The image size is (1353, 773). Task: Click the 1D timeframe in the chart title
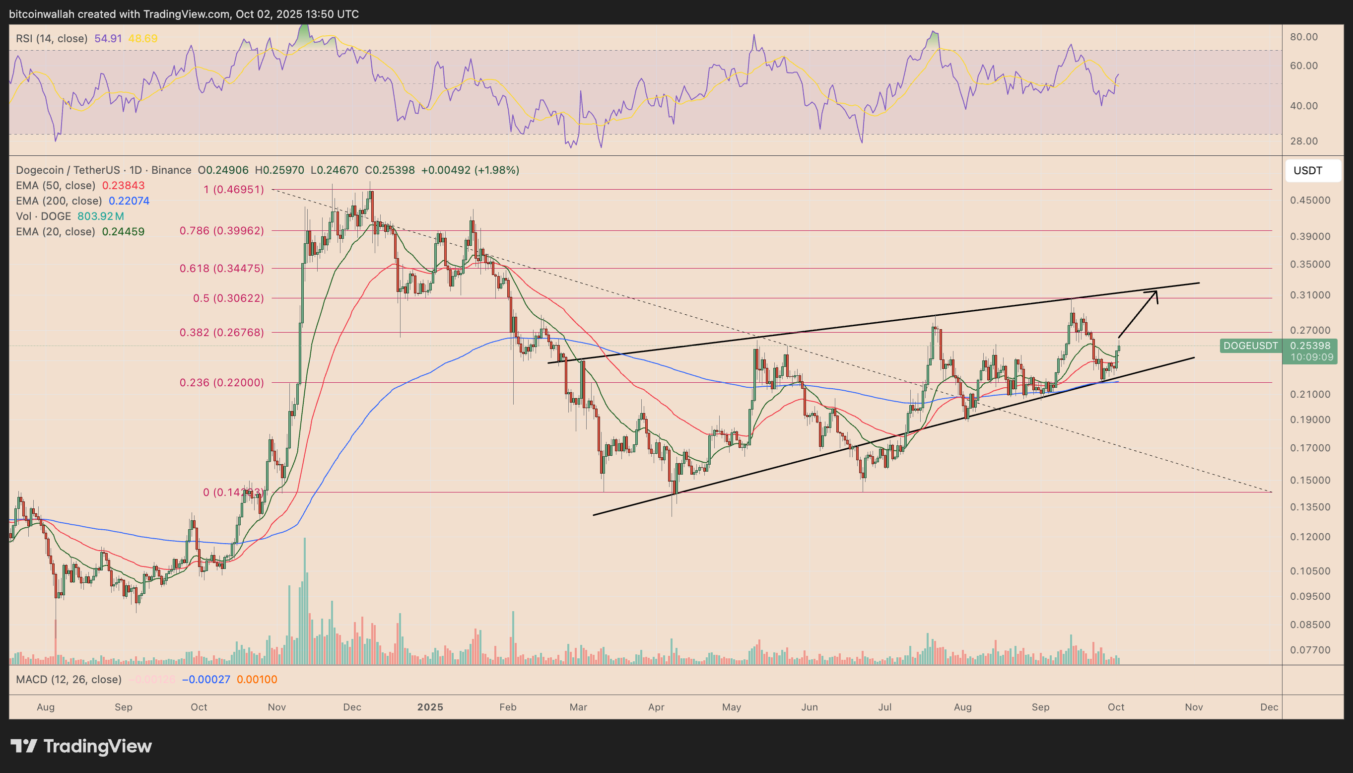click(x=136, y=170)
